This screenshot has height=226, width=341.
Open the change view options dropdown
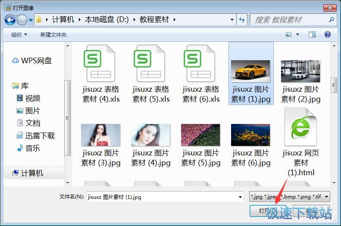coord(297,34)
